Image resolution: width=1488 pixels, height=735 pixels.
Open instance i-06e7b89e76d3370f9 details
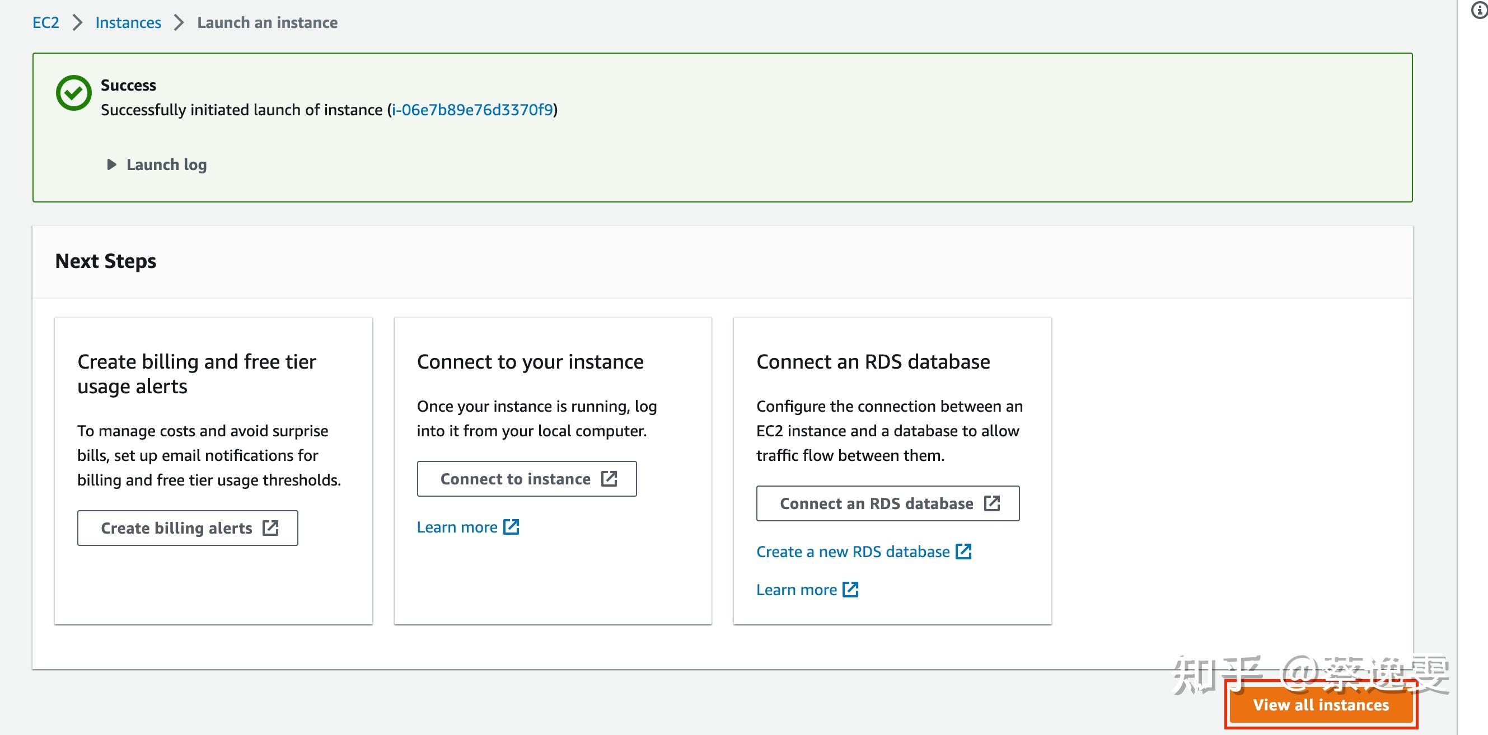tap(472, 109)
